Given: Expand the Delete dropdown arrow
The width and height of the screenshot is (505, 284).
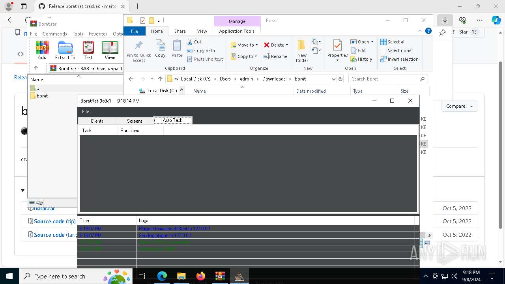Looking at the screenshot, I should point(287,45).
